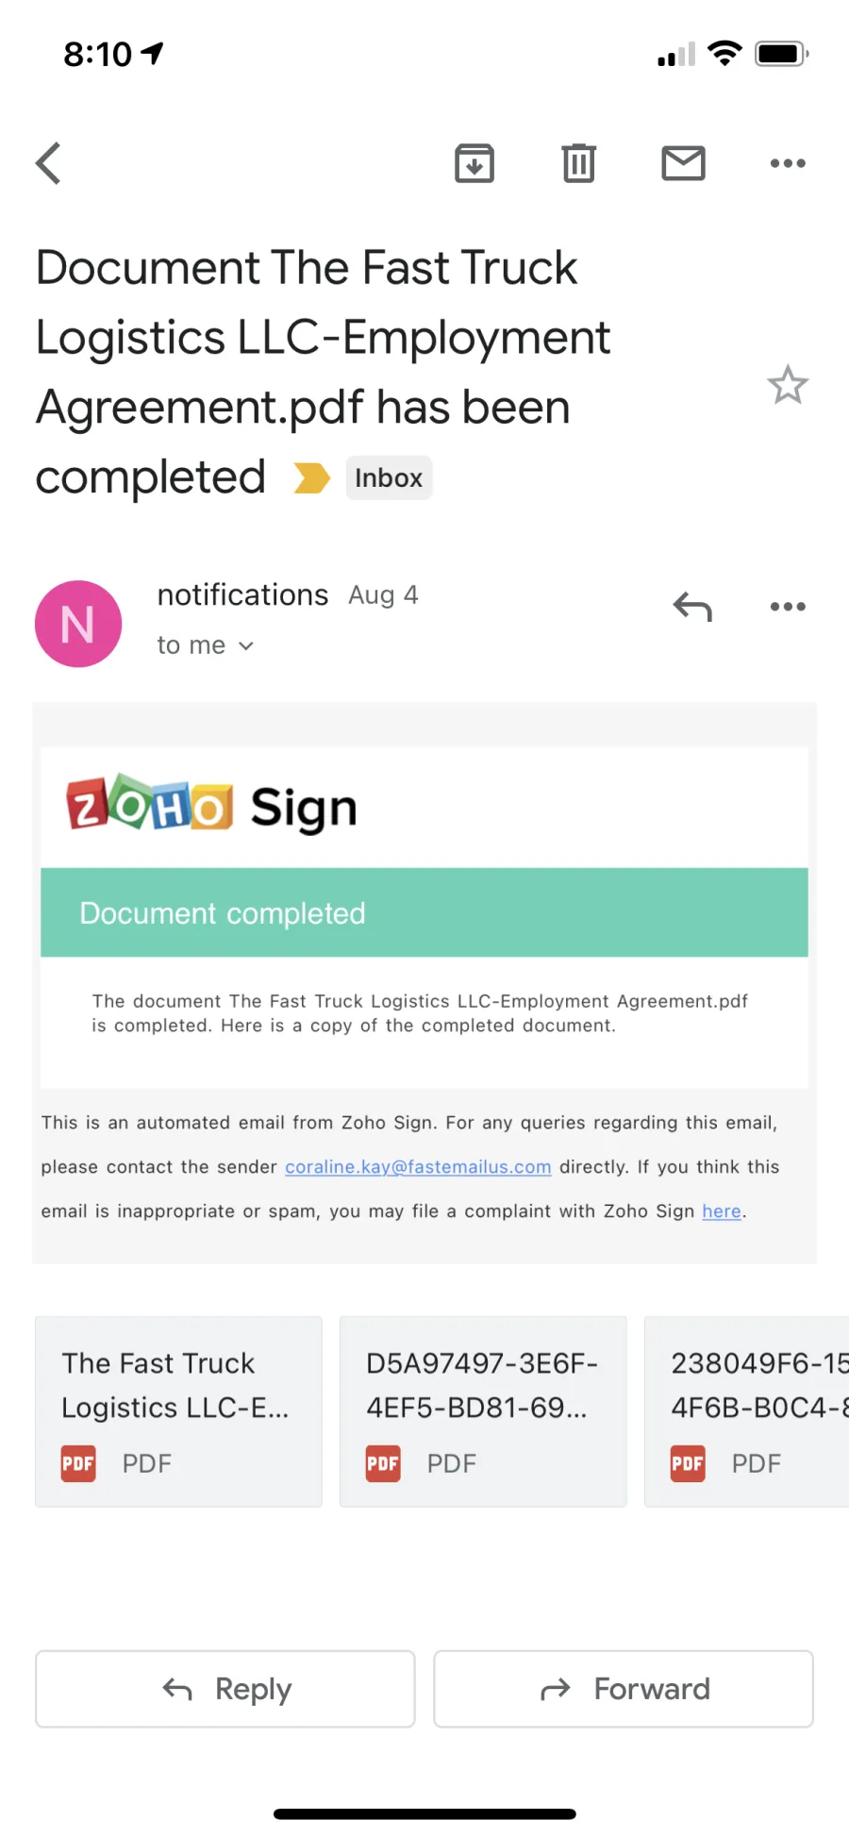Open The Fast Truck Logistics PDF attachment
Screen dimensions: 849x1837
point(178,1411)
